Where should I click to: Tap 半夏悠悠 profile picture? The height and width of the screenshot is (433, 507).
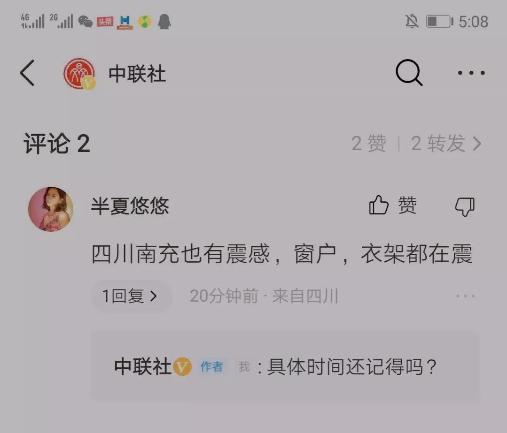[x=51, y=209]
